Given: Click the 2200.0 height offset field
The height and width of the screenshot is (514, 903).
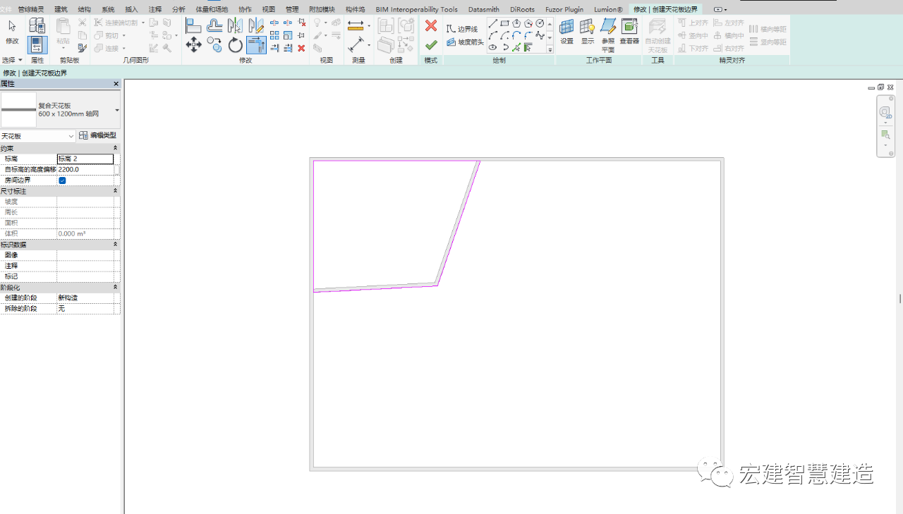Looking at the screenshot, I should tap(85, 170).
